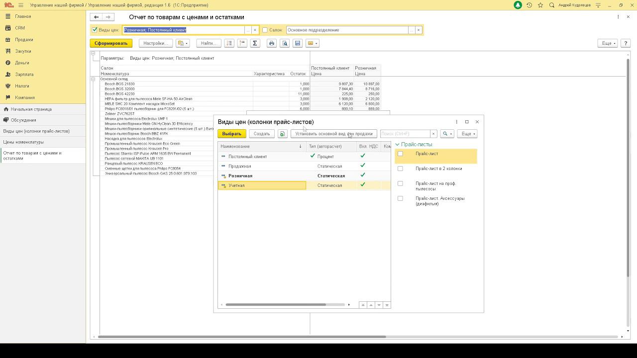Viewport: 637px width, 358px height.
Task: Open the favorites star icon
Action: click(x=540, y=5)
